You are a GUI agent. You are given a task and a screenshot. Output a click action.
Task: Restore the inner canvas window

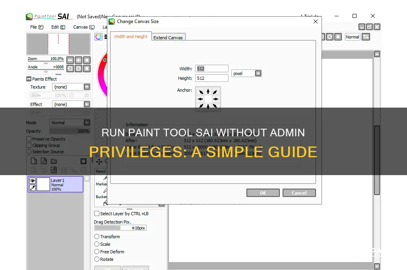369,27
